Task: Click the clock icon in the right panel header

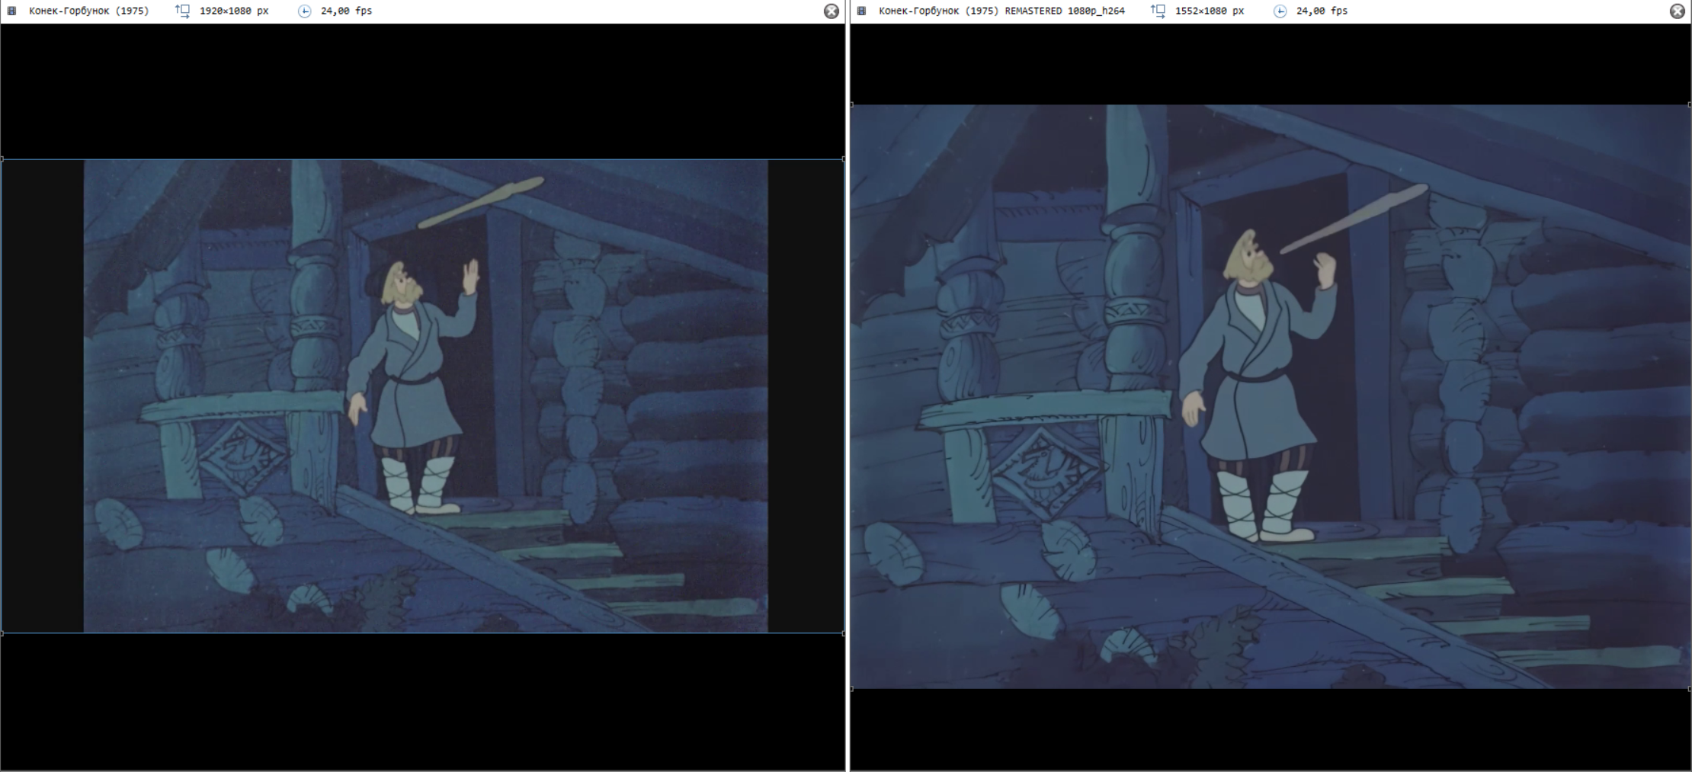Action: point(1280,11)
